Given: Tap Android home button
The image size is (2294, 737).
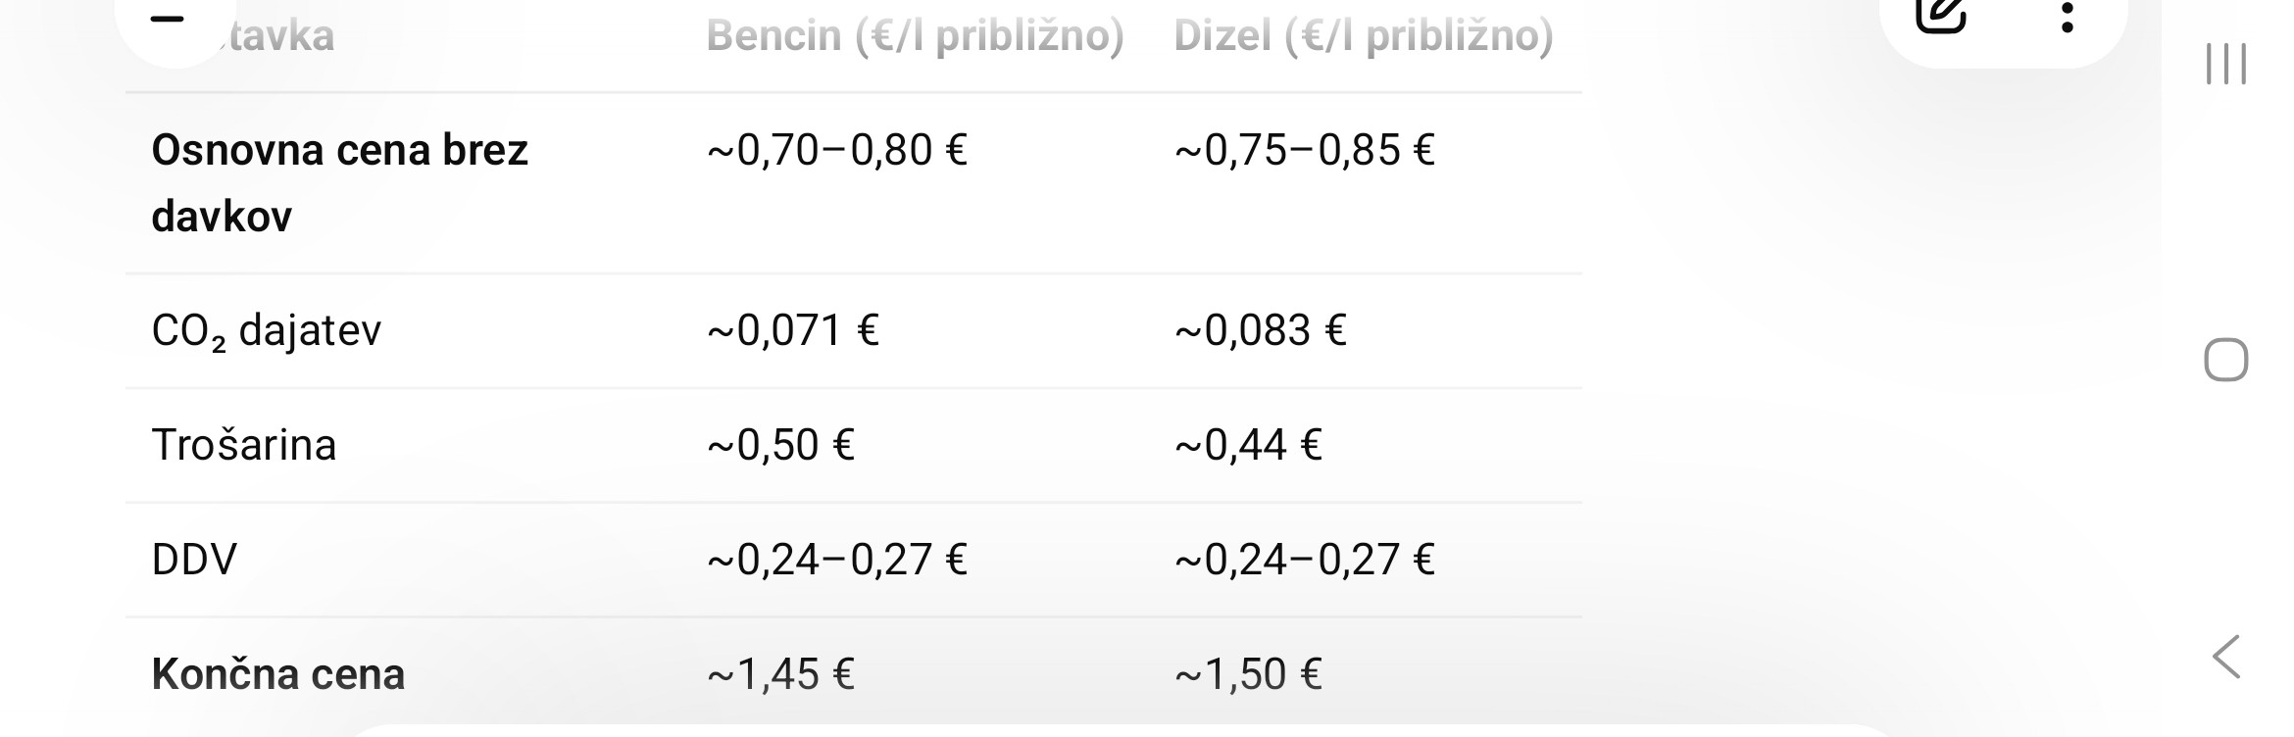Looking at the screenshot, I should pos(2225,360).
